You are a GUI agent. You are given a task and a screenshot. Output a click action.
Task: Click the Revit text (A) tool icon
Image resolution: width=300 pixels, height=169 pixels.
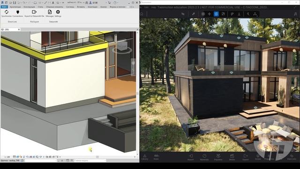click(x=53, y=3)
